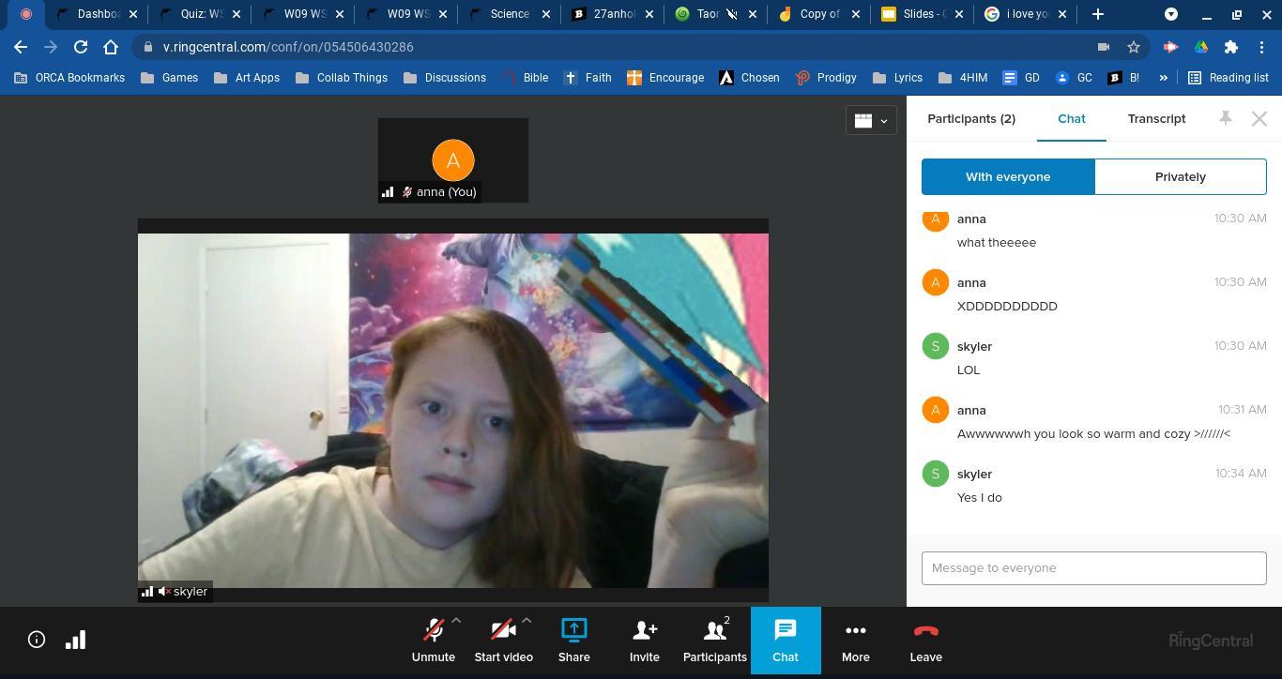The height and width of the screenshot is (679, 1282).
Task: Open browser home page
Action: pos(111,47)
